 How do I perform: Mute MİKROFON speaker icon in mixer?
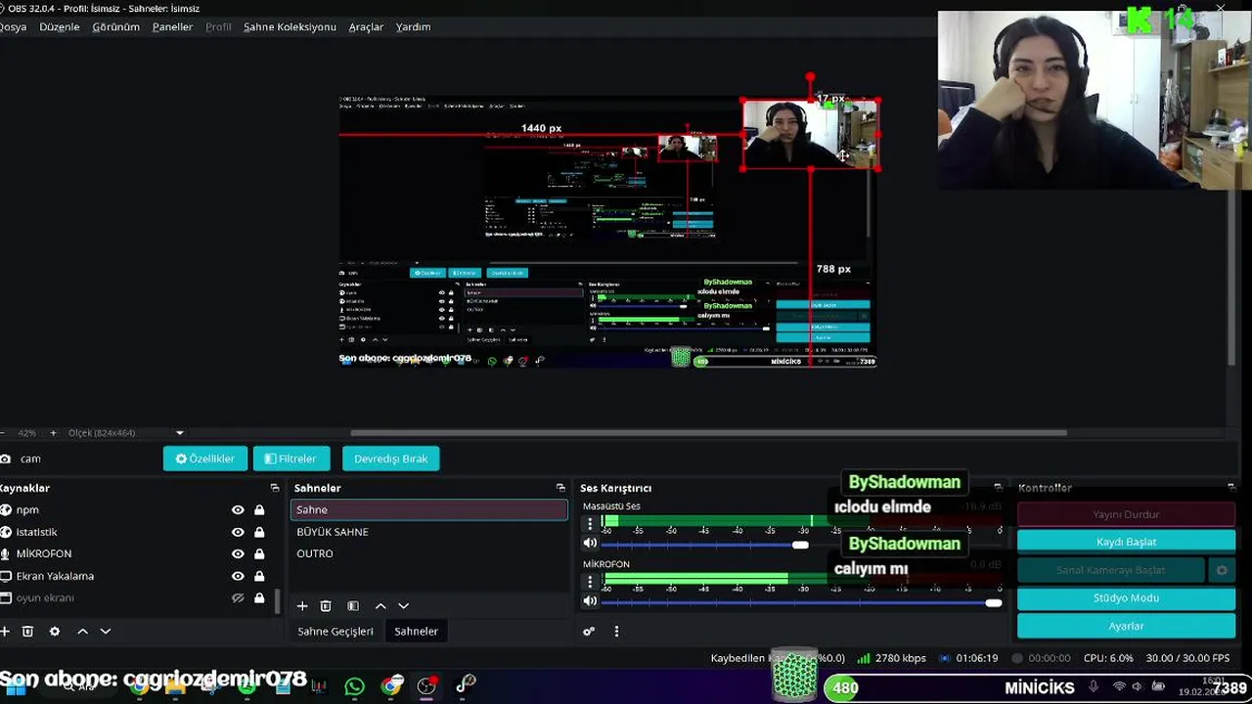tap(590, 601)
